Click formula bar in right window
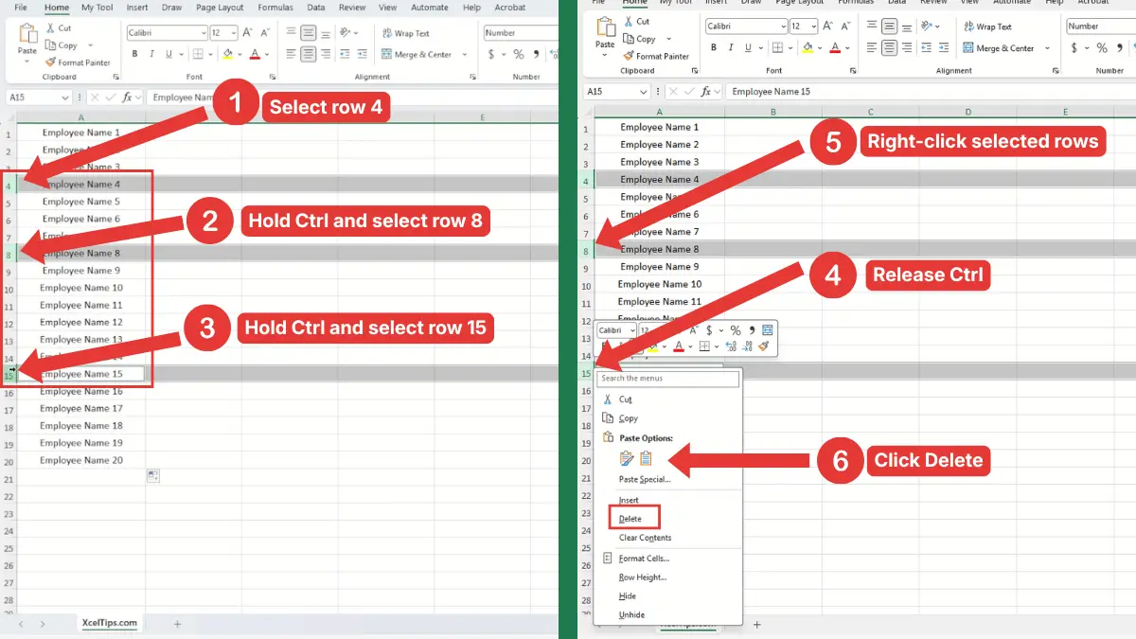 [x=931, y=92]
